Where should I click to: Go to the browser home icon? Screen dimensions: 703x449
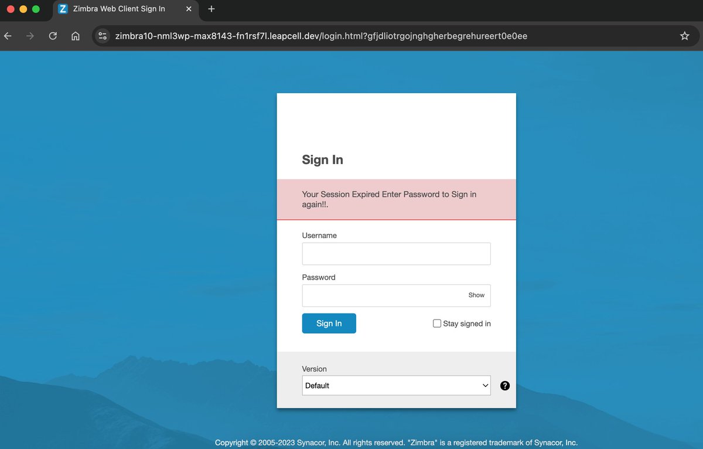[x=76, y=36]
